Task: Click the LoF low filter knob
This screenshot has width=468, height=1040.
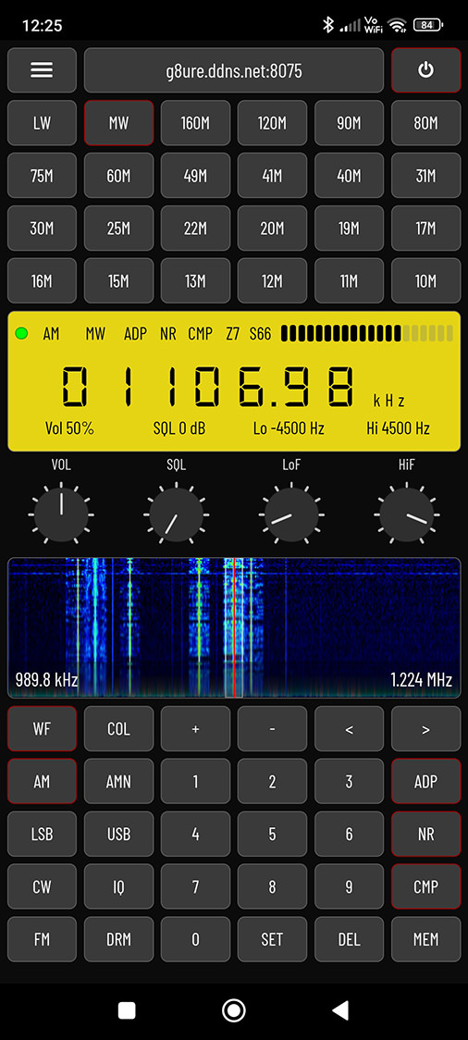Action: coord(291,514)
